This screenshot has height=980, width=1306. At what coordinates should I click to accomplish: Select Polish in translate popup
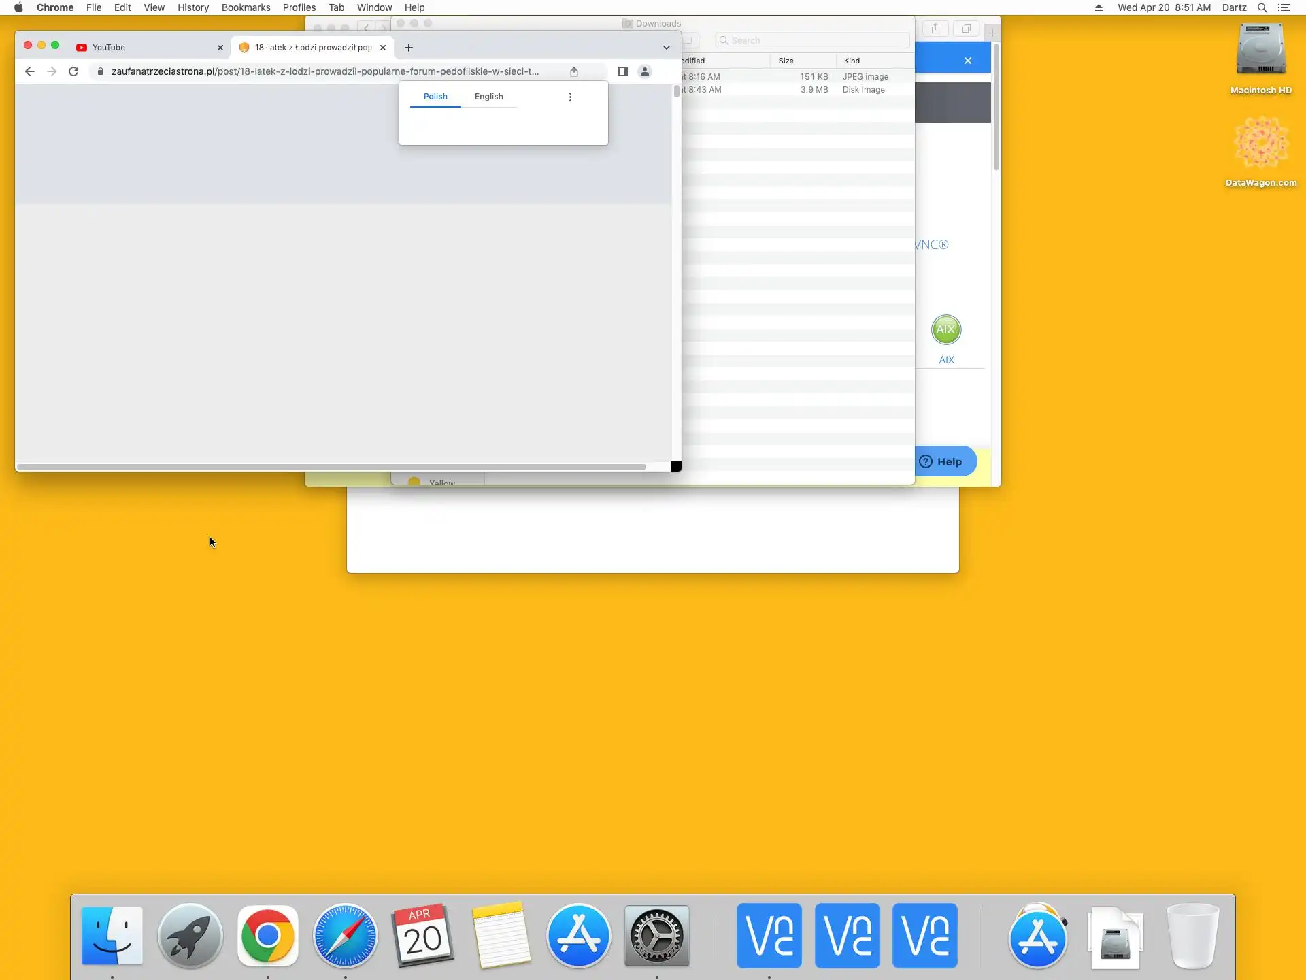point(435,97)
